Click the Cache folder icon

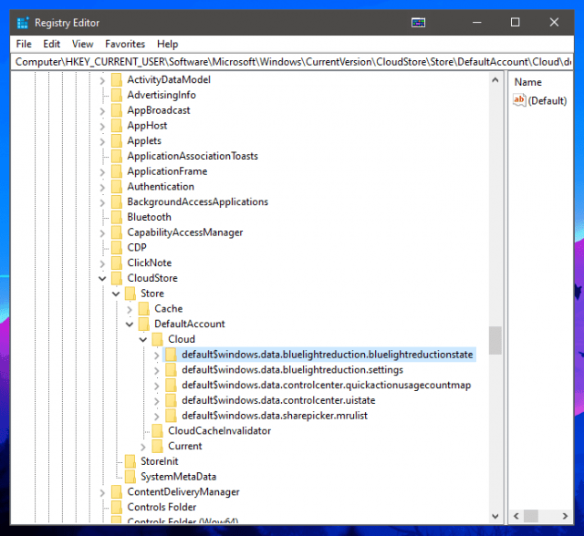[144, 308]
